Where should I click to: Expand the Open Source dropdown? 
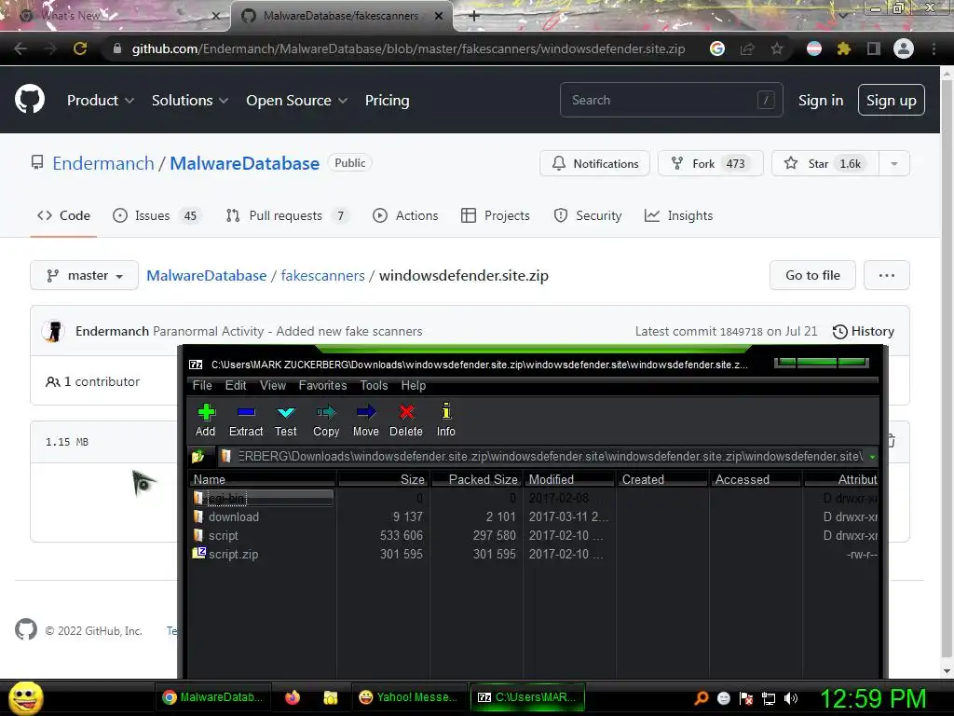click(297, 101)
